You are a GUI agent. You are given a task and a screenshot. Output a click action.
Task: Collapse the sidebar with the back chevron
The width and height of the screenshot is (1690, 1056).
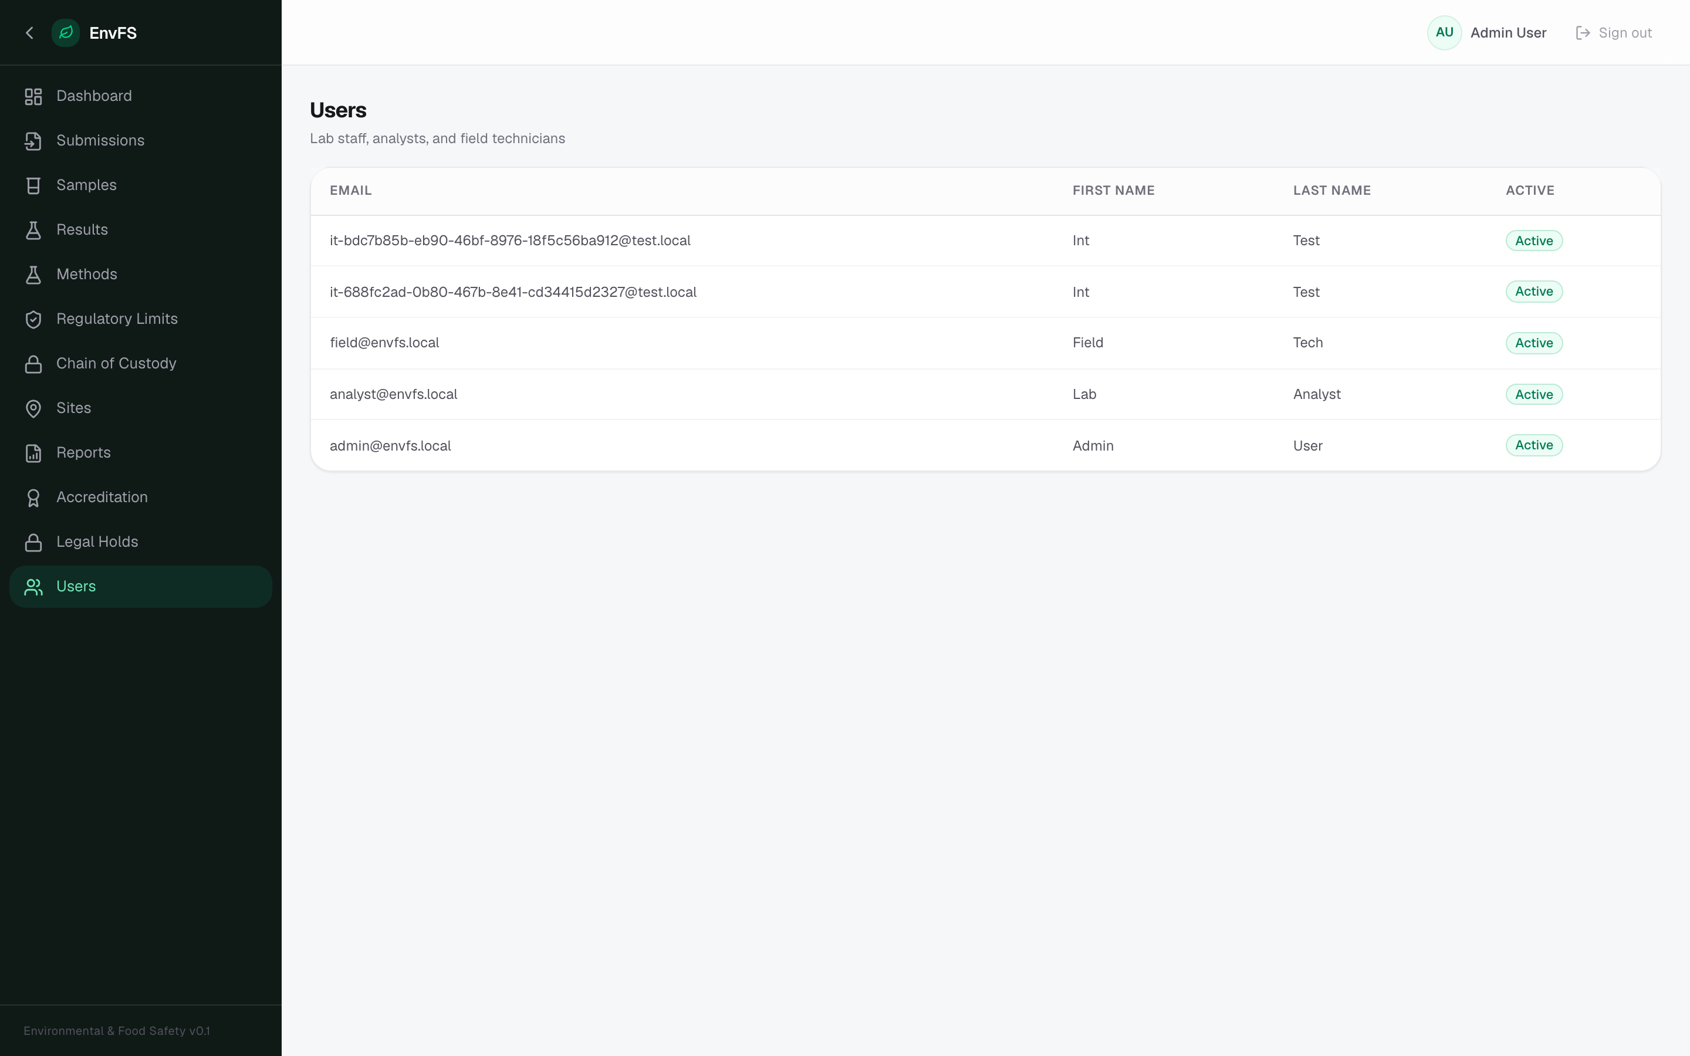[x=29, y=33]
